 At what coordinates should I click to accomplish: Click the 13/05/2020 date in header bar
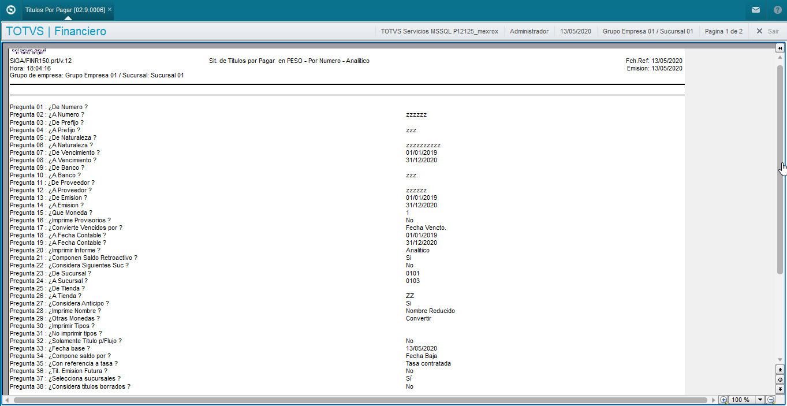click(576, 31)
